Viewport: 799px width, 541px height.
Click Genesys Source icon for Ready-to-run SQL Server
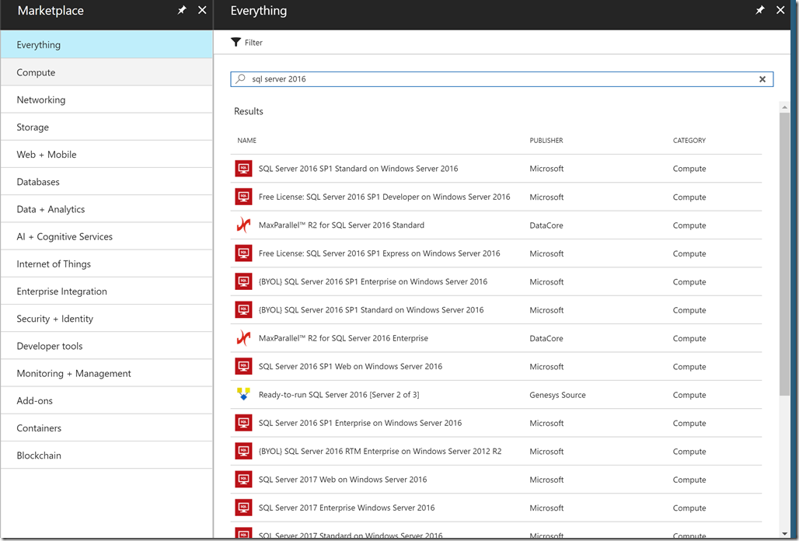coord(243,394)
